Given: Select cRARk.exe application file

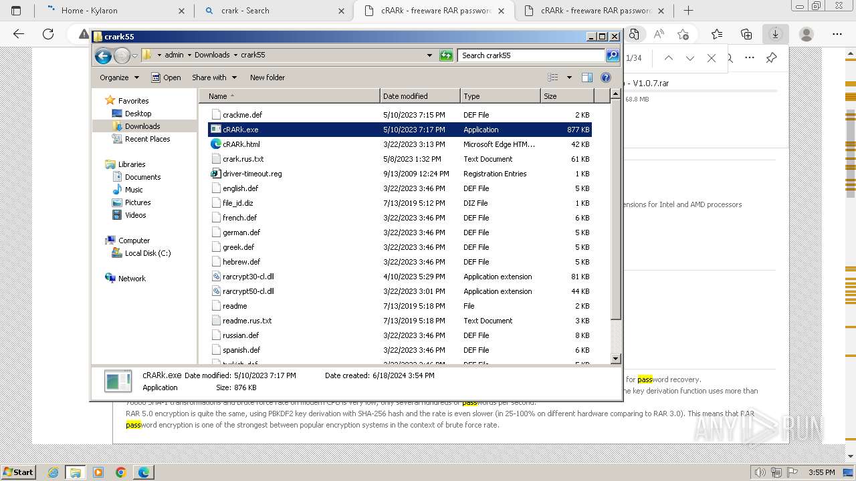Looking at the screenshot, I should 400,130.
